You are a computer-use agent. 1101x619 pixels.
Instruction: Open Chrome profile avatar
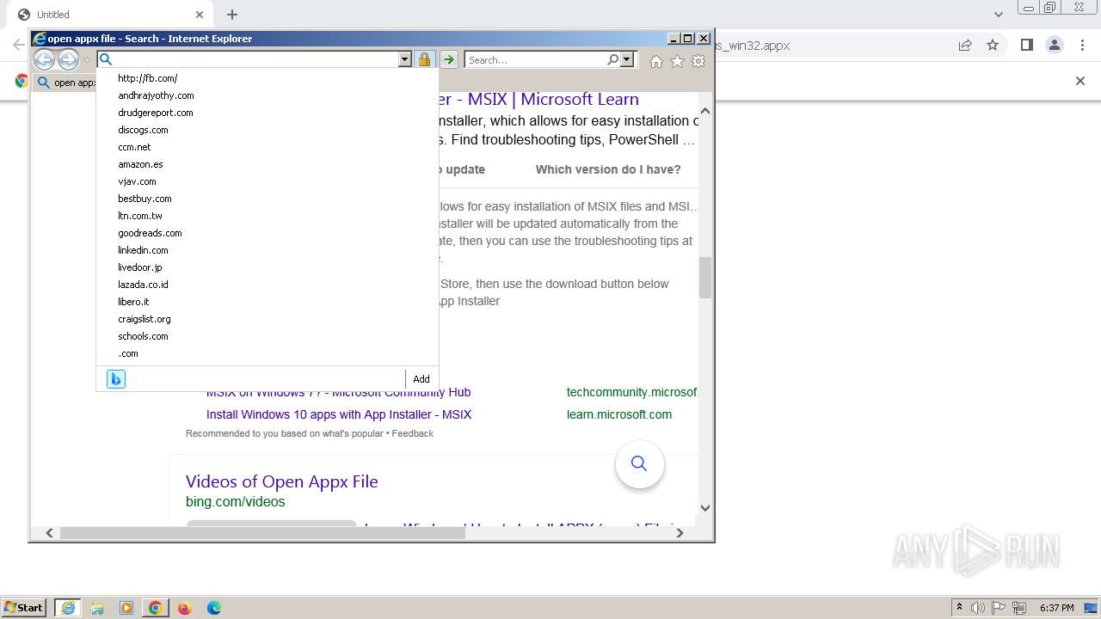point(1055,46)
